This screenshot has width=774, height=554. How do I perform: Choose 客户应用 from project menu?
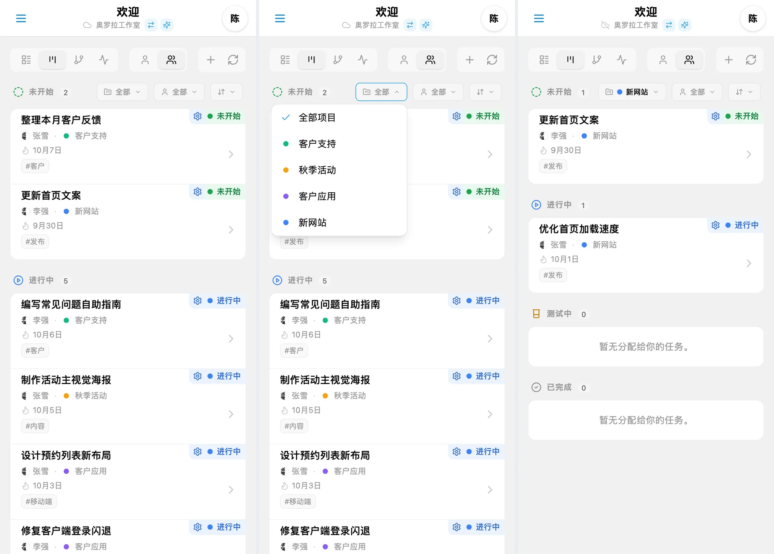click(339, 196)
